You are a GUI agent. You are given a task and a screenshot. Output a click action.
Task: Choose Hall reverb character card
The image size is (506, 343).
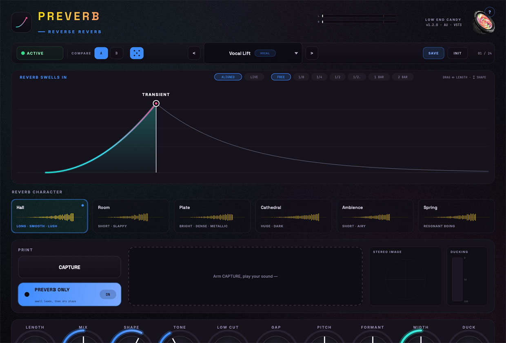[x=49, y=216]
